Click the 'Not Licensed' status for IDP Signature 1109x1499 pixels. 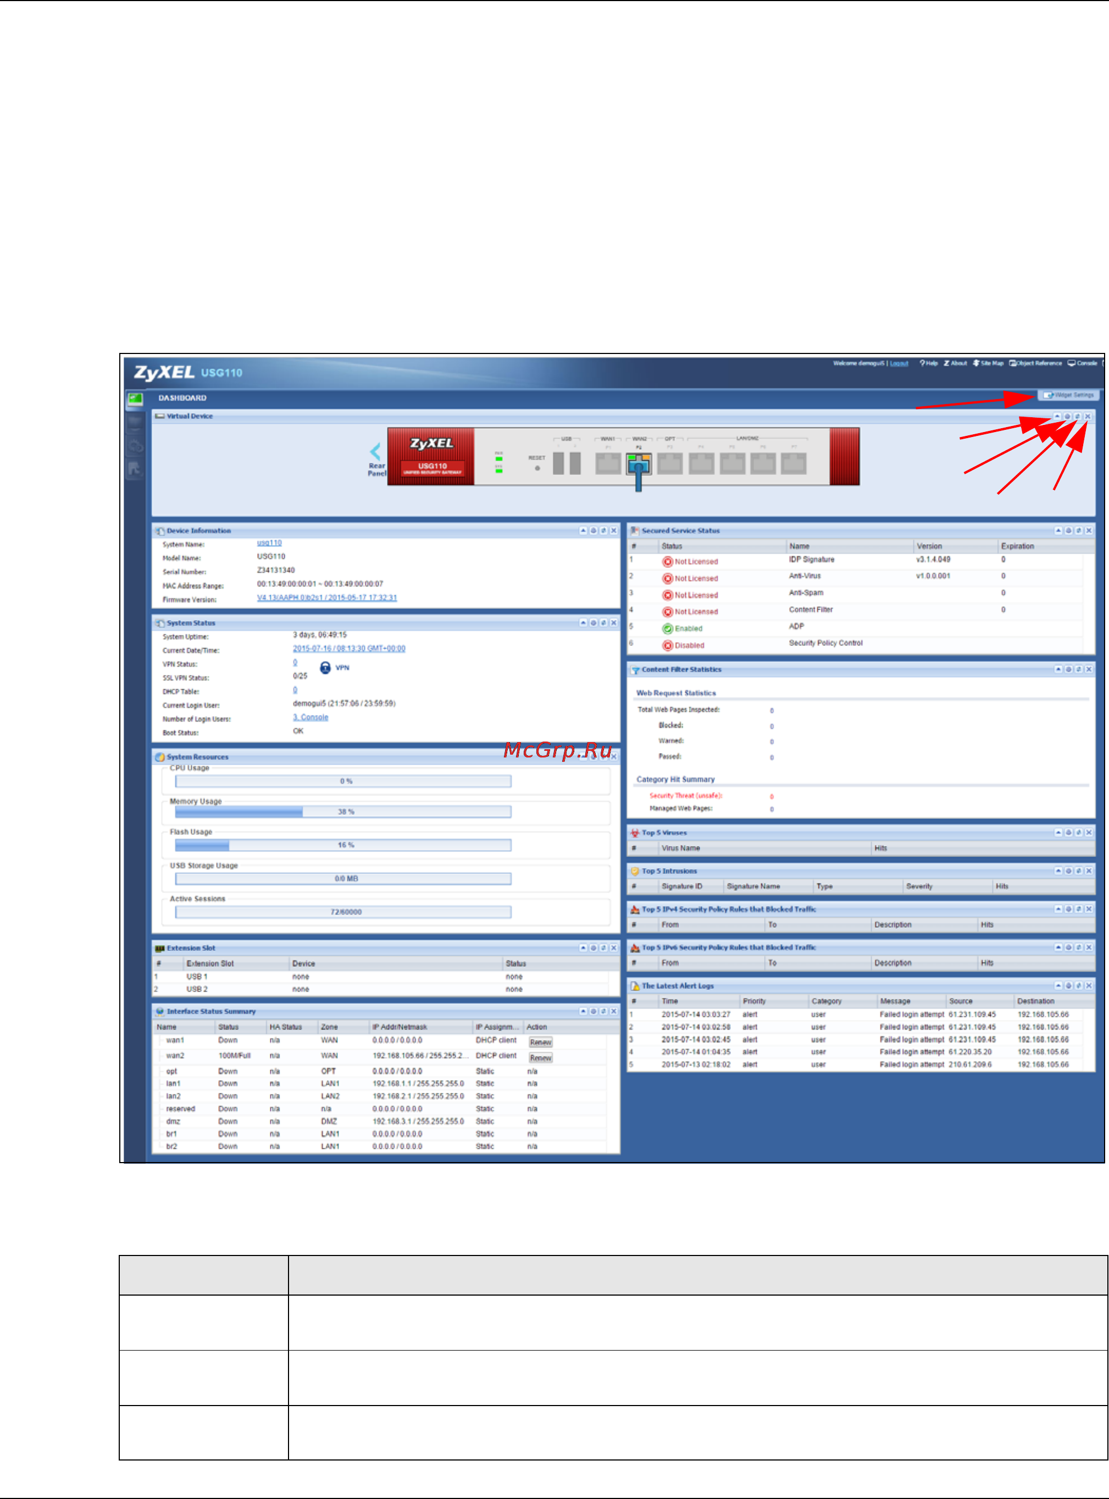[690, 562]
